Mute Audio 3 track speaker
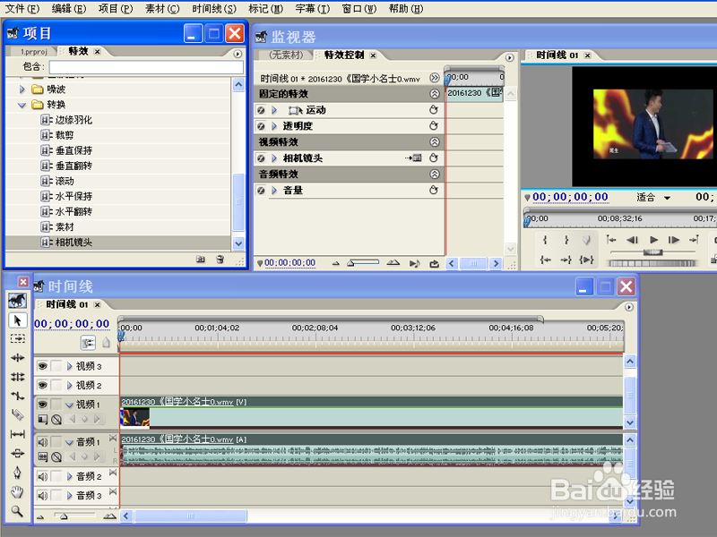Image resolution: width=717 pixels, height=537 pixels. pyautogui.click(x=42, y=496)
